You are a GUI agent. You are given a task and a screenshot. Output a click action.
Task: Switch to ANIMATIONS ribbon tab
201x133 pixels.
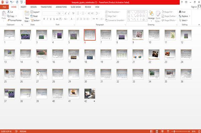pyautogui.click(x=61, y=7)
